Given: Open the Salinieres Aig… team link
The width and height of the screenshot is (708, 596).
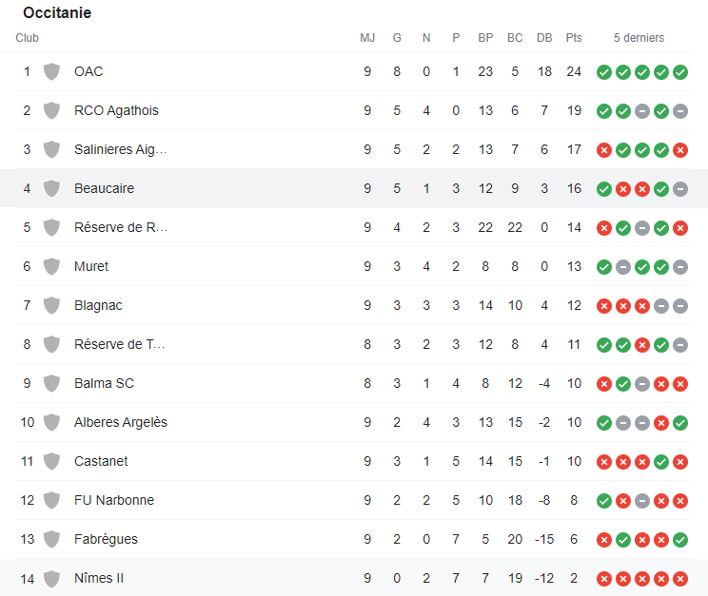Looking at the screenshot, I should pos(121,150).
